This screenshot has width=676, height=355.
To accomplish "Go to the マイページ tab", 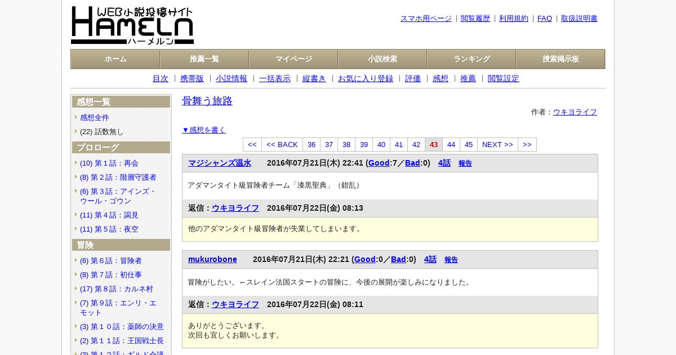I will (293, 59).
